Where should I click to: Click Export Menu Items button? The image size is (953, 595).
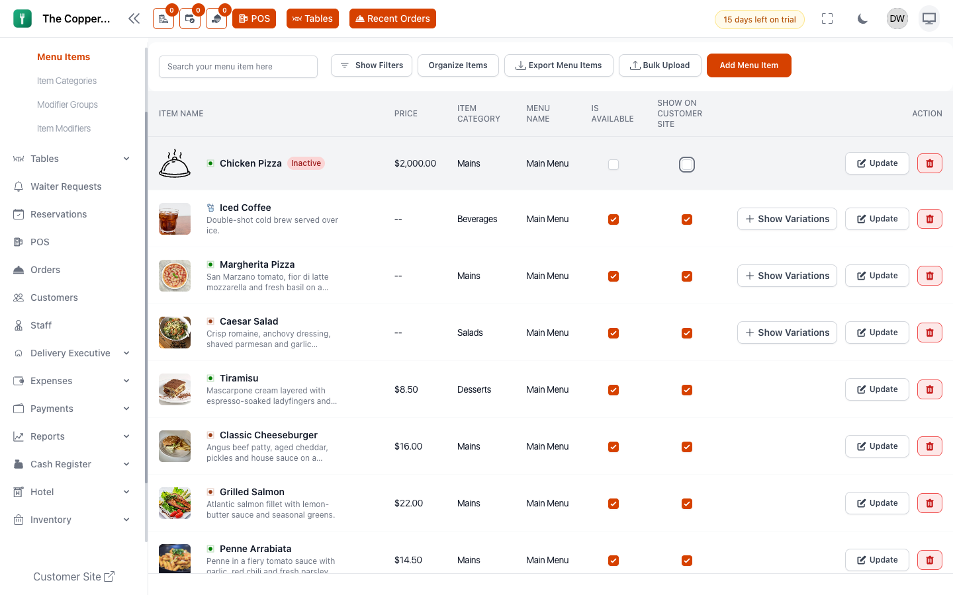tap(559, 65)
